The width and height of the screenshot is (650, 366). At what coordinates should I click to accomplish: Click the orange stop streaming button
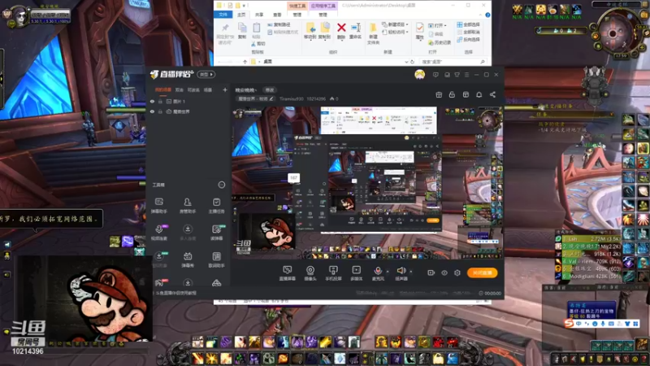482,272
